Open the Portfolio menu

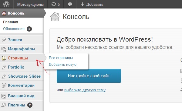coord(16,67)
